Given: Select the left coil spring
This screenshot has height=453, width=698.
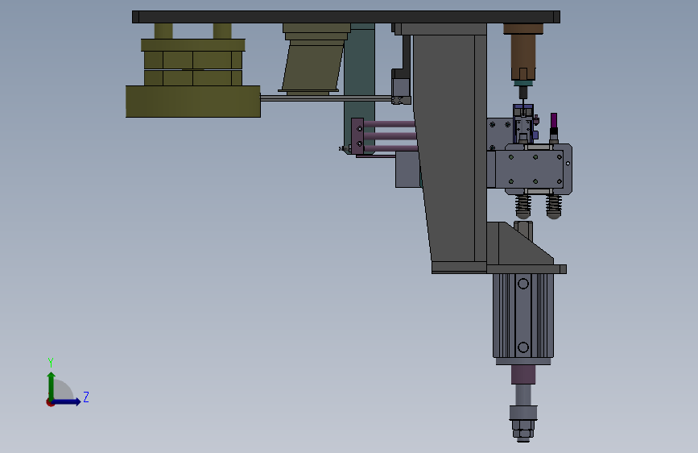Looking at the screenshot, I should click(523, 206).
